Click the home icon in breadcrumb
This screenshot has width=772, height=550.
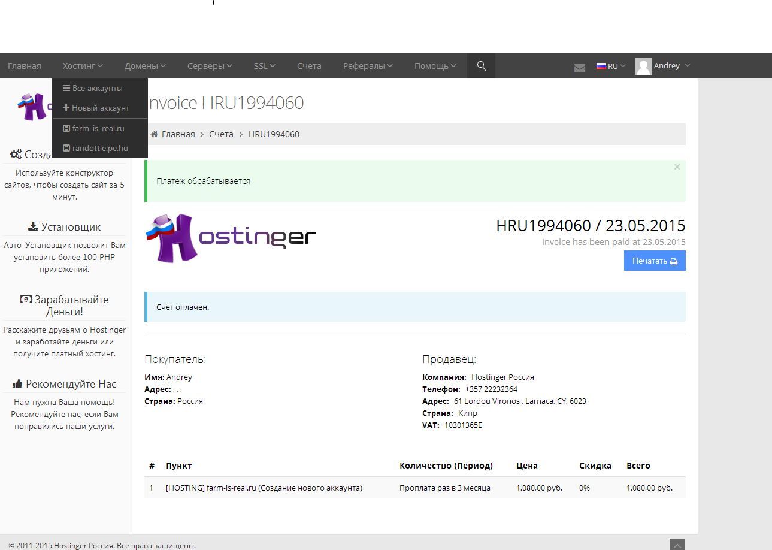pyautogui.click(x=154, y=134)
